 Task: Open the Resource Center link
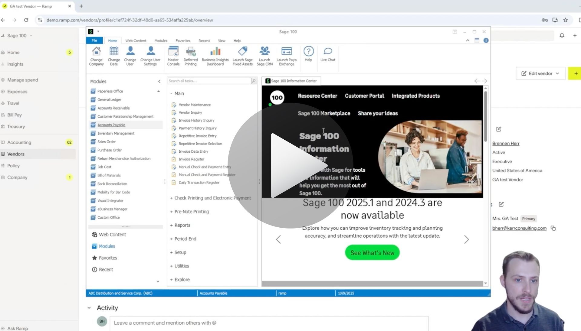coord(317,96)
